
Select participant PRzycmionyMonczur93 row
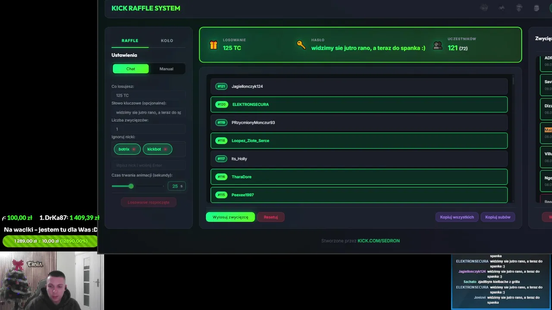tap(359, 123)
